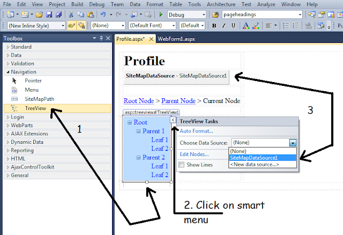
Task: Open the pageheadings find dropdown
Action: point(300,14)
